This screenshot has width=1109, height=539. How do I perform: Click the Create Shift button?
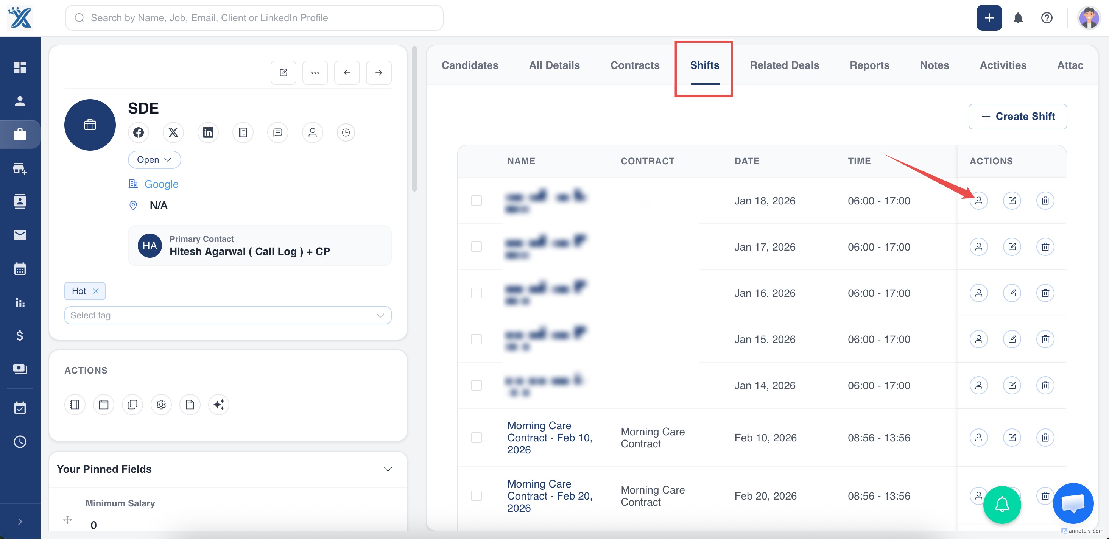1017,117
